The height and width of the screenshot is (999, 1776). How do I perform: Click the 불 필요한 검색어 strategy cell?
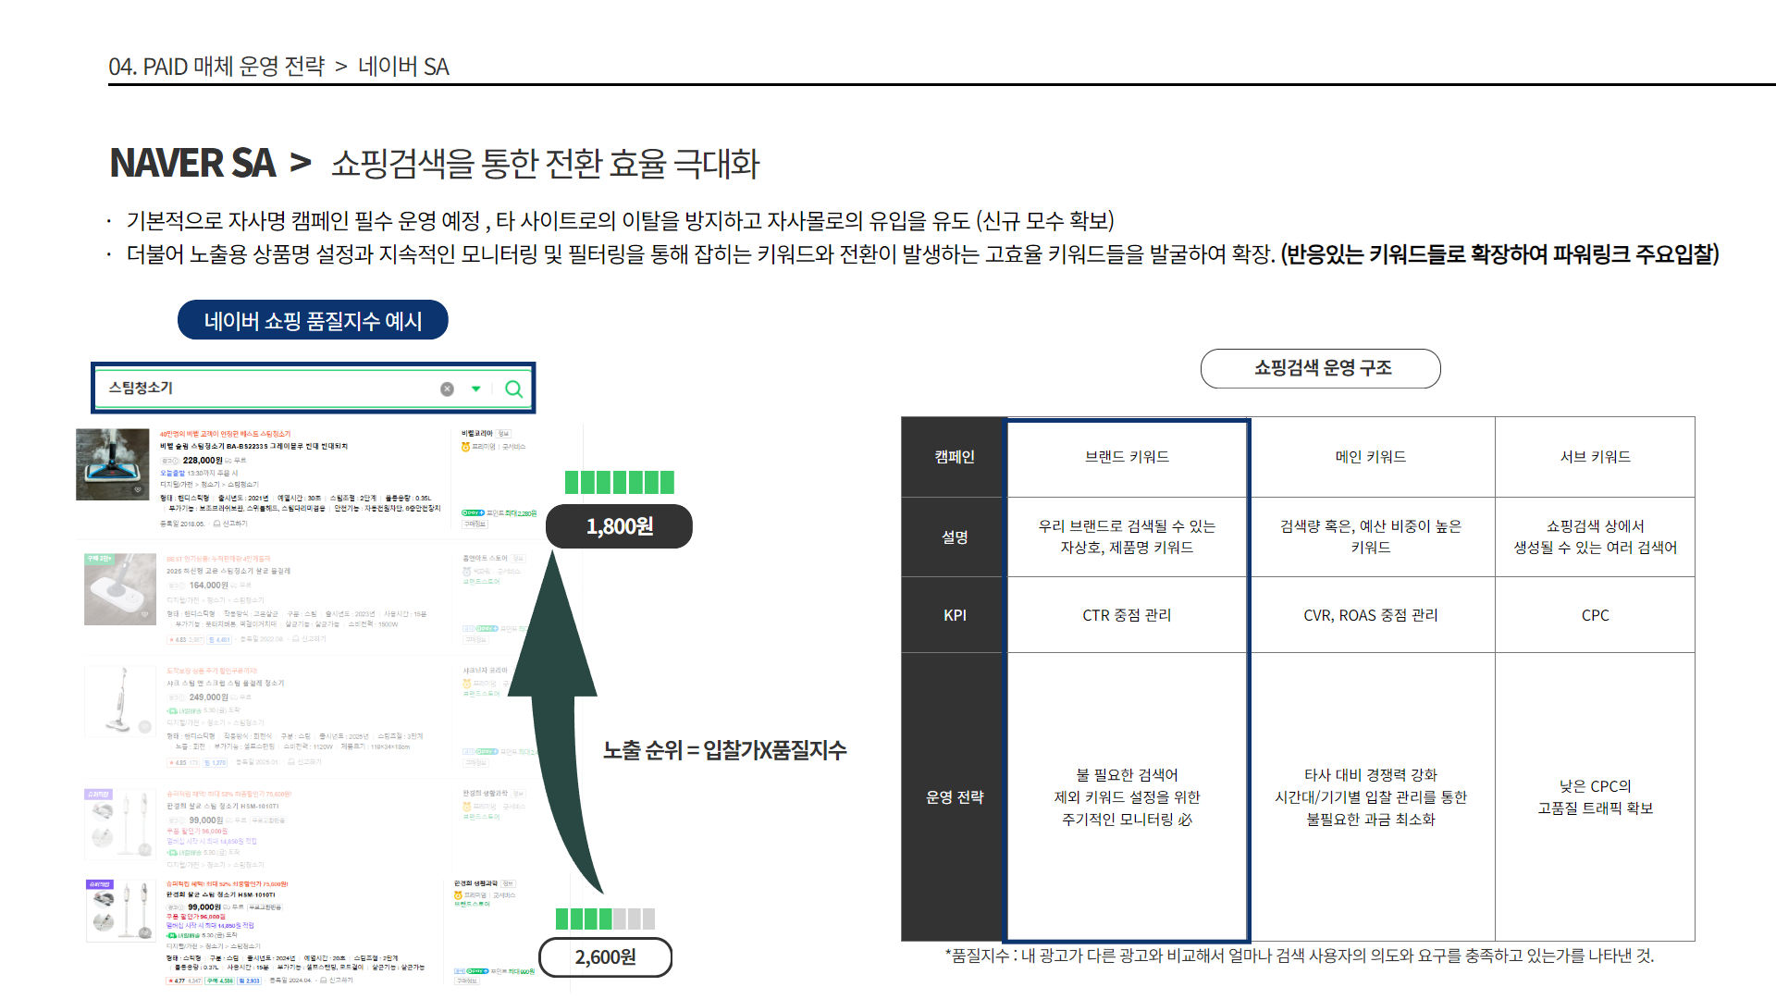pyautogui.click(x=1128, y=797)
